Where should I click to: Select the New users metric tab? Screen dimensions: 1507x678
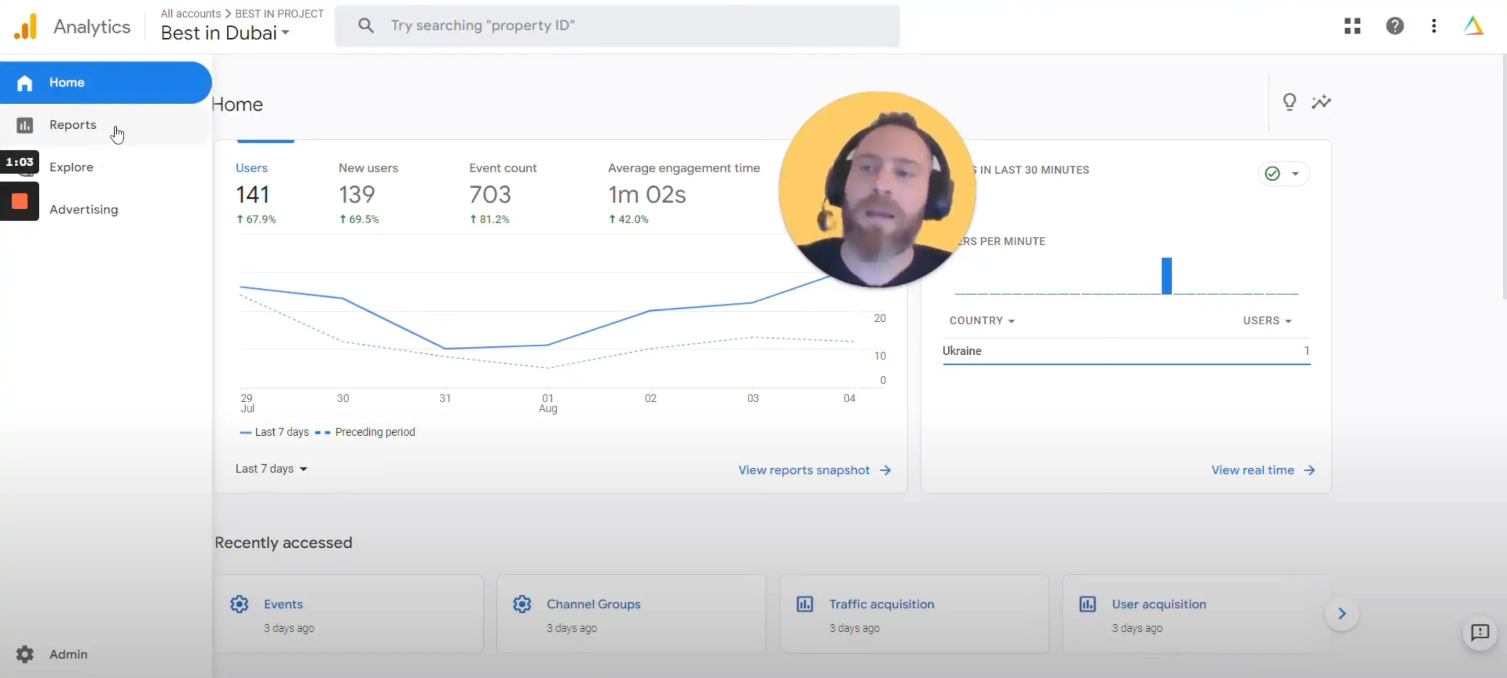[x=368, y=193]
